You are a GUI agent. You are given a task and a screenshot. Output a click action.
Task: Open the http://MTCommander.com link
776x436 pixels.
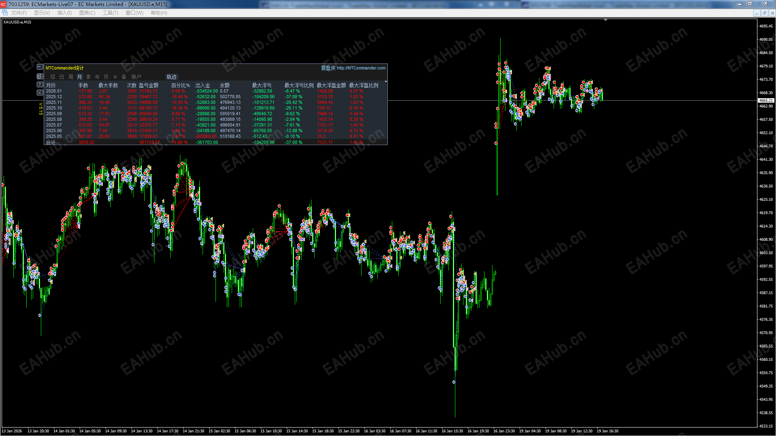[361, 68]
